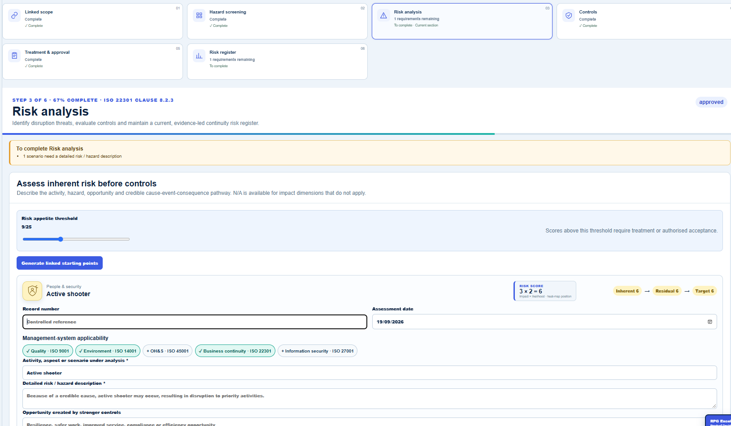
Task: Toggle Business continuity ISO 22301 chip
Action: (235, 351)
